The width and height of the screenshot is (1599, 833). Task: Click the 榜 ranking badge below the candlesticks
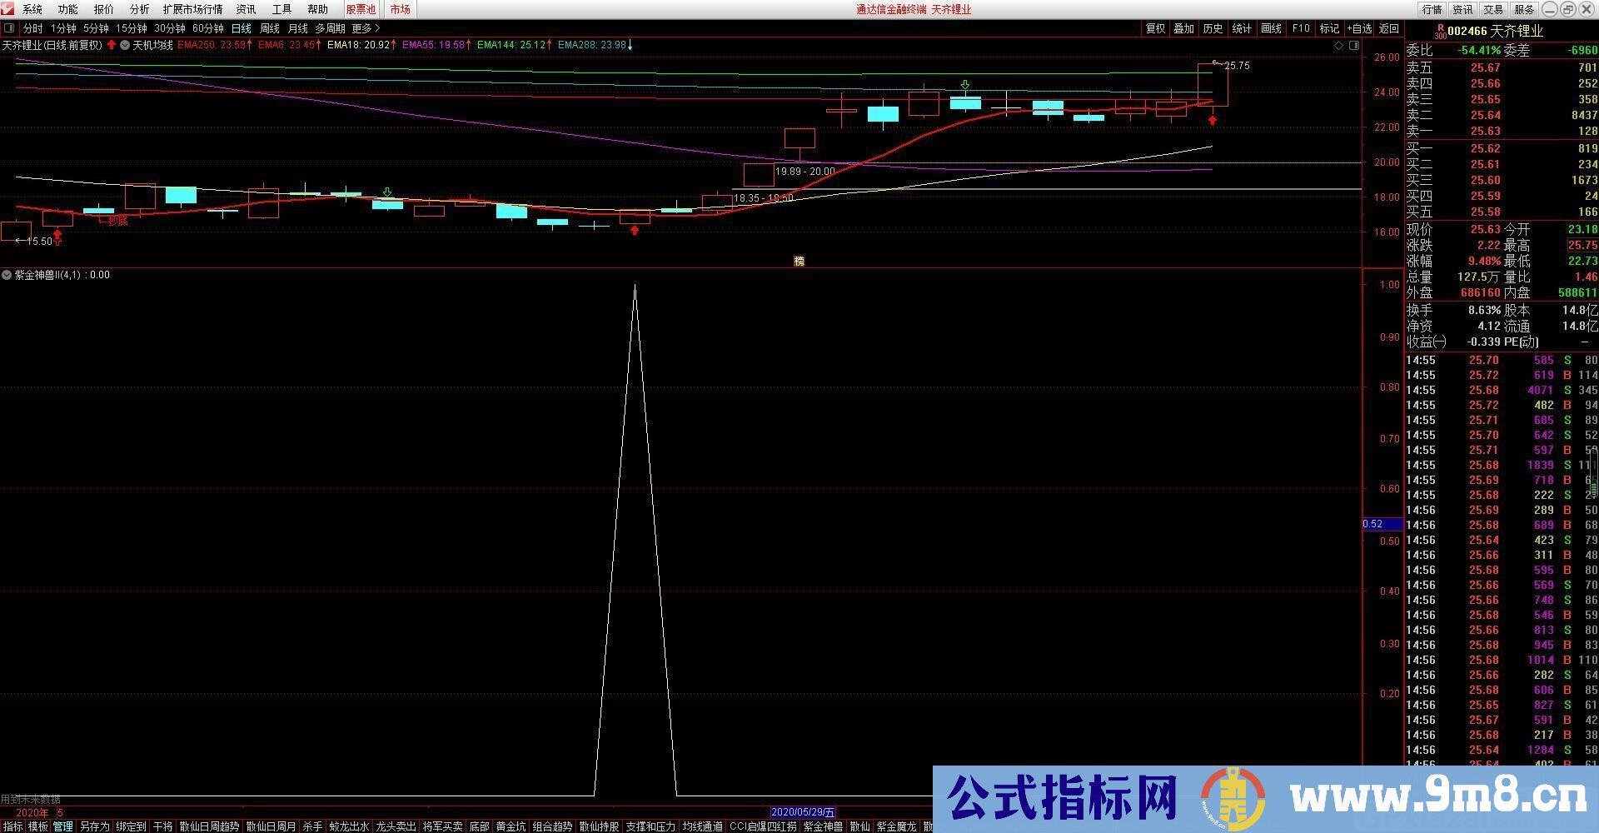pyautogui.click(x=799, y=262)
